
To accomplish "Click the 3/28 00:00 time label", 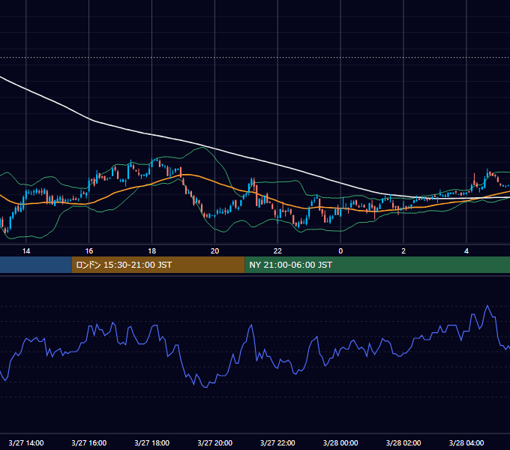I will click(x=340, y=442).
